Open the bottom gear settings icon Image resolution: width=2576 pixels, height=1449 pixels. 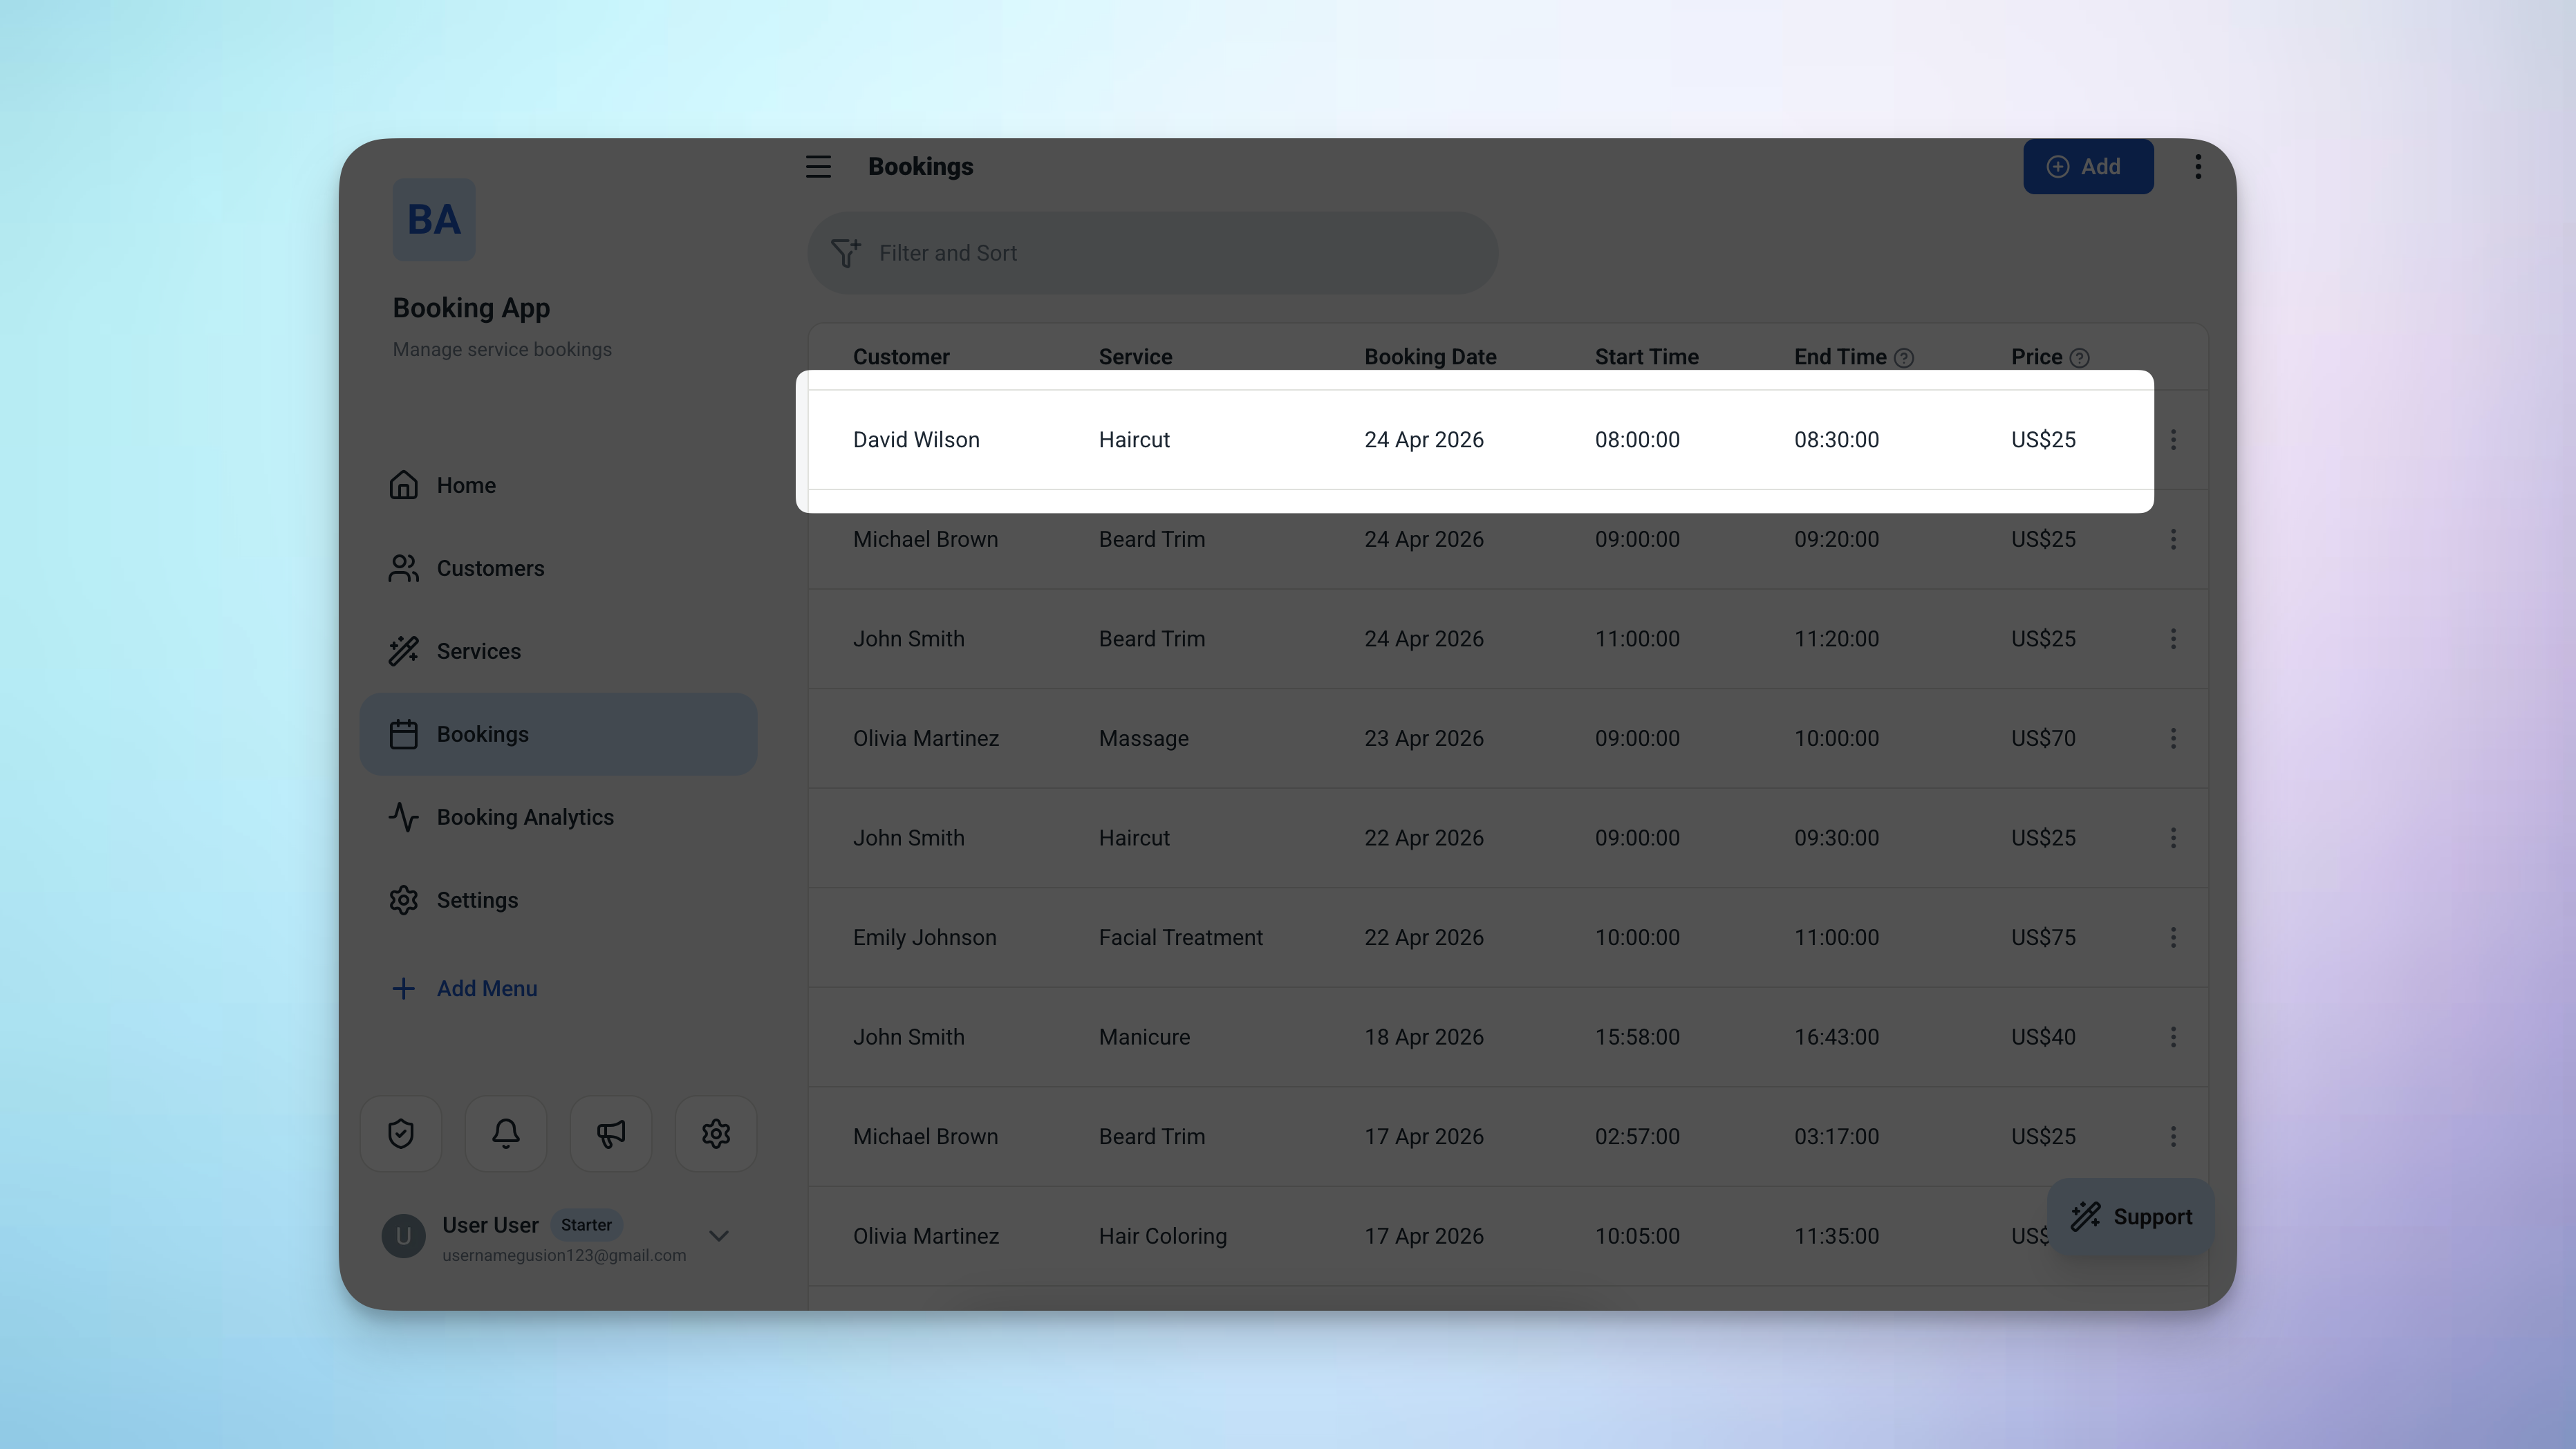click(x=716, y=1134)
